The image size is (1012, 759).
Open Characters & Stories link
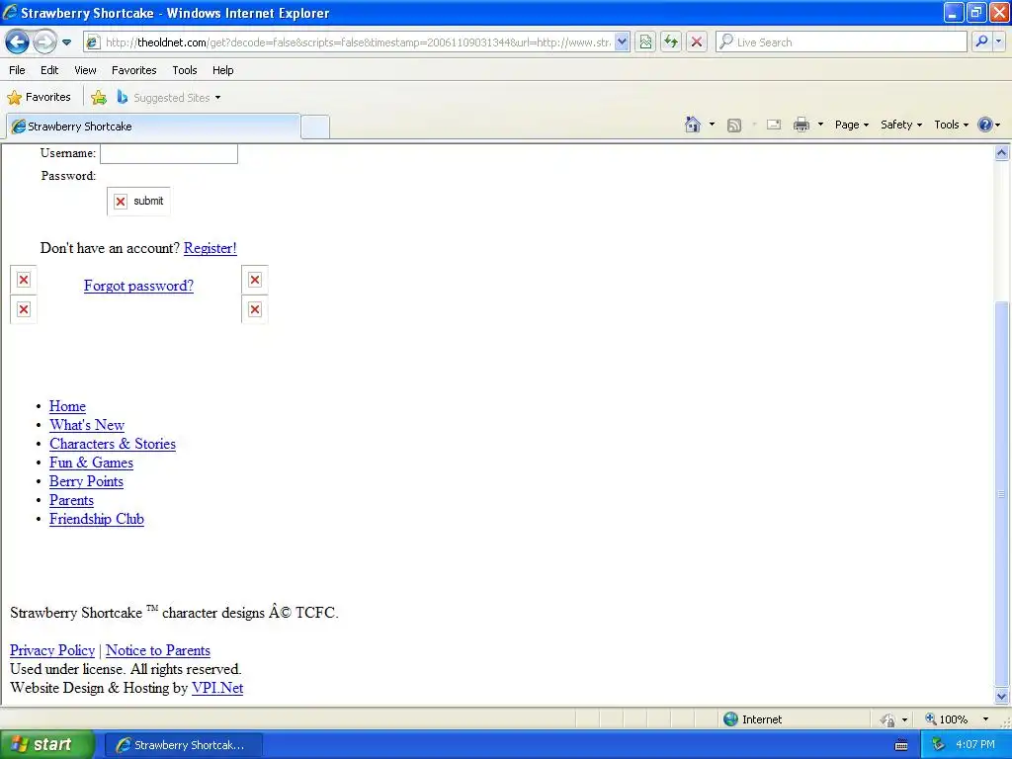(113, 444)
